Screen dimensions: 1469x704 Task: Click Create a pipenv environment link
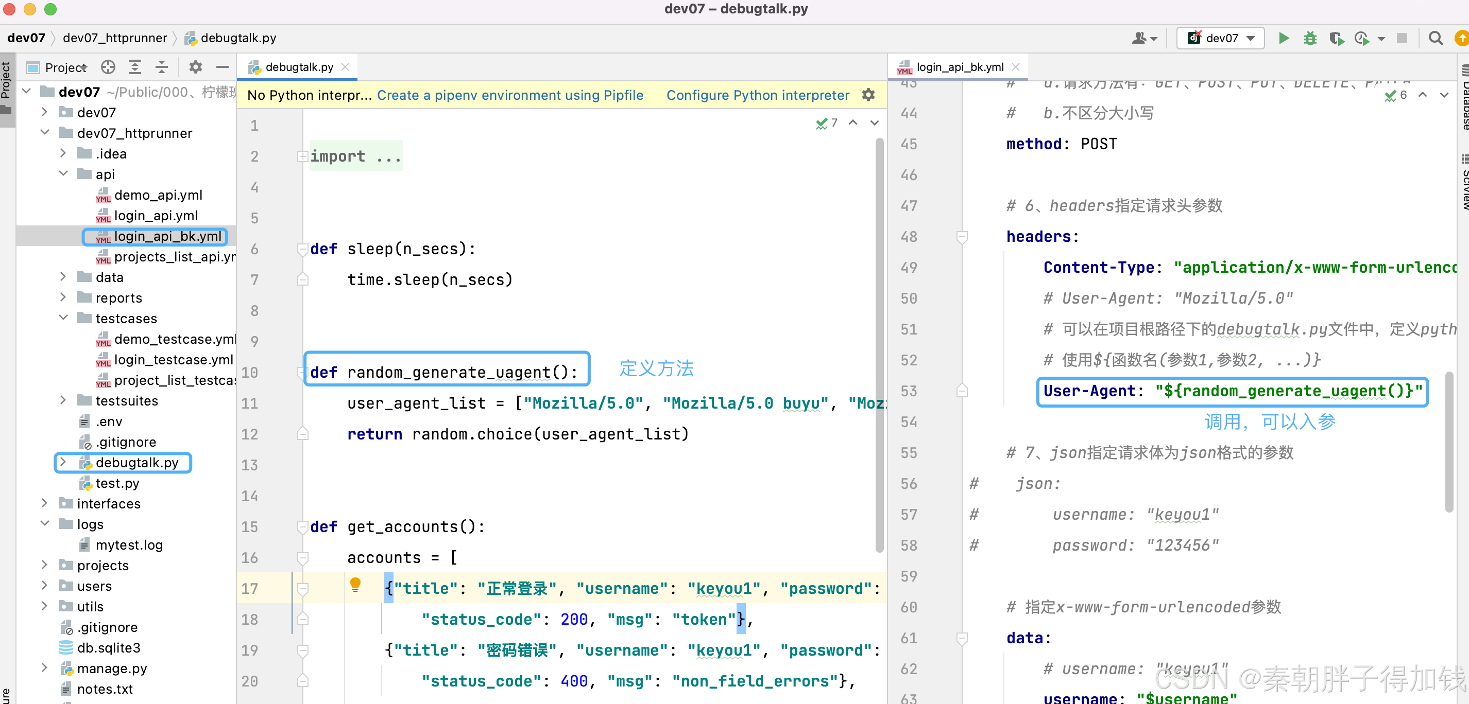click(510, 95)
